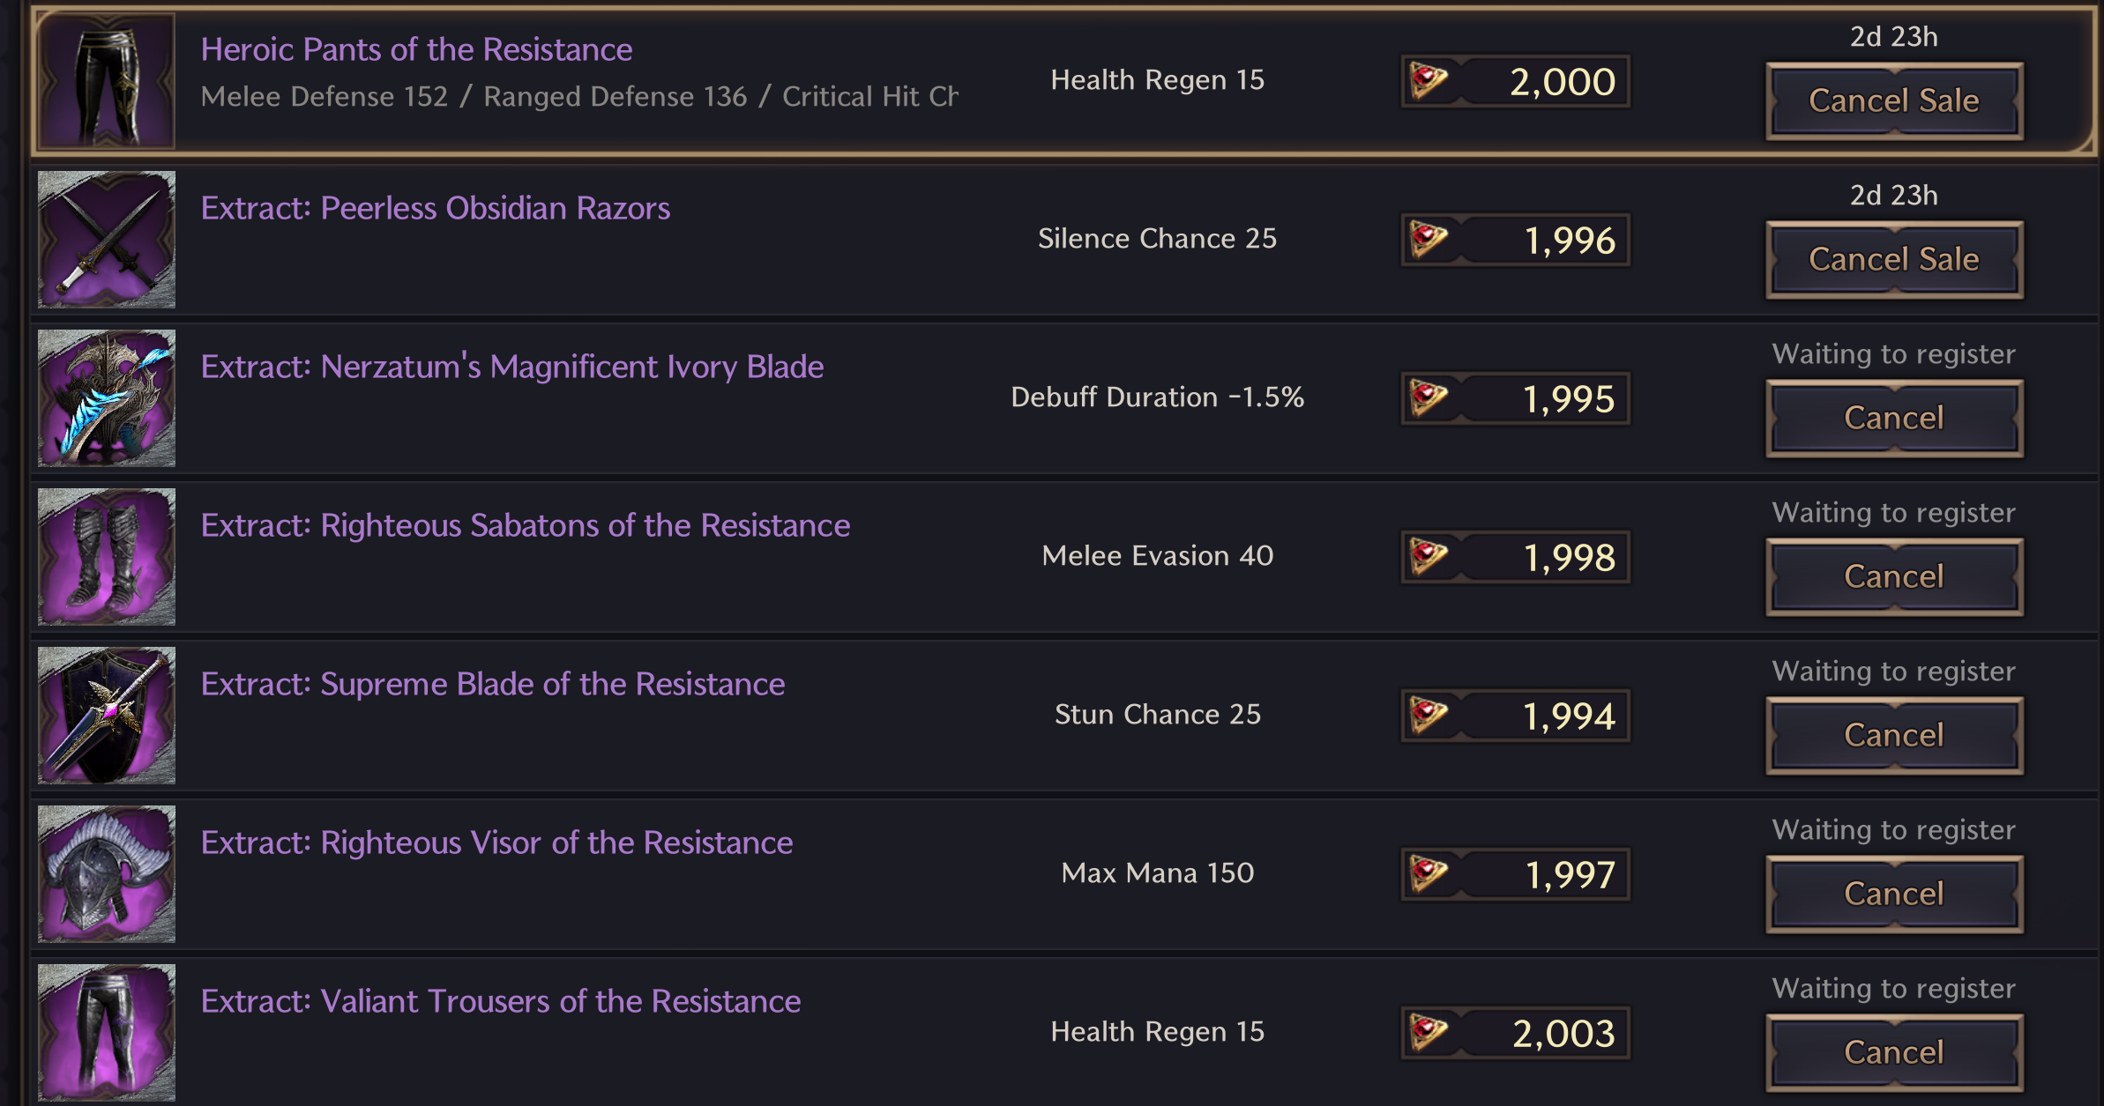Click the gem currency icon beside 2,000
The width and height of the screenshot is (2104, 1106).
(1429, 81)
